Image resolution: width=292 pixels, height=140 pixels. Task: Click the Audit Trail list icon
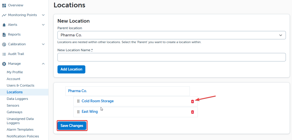pos(4,54)
